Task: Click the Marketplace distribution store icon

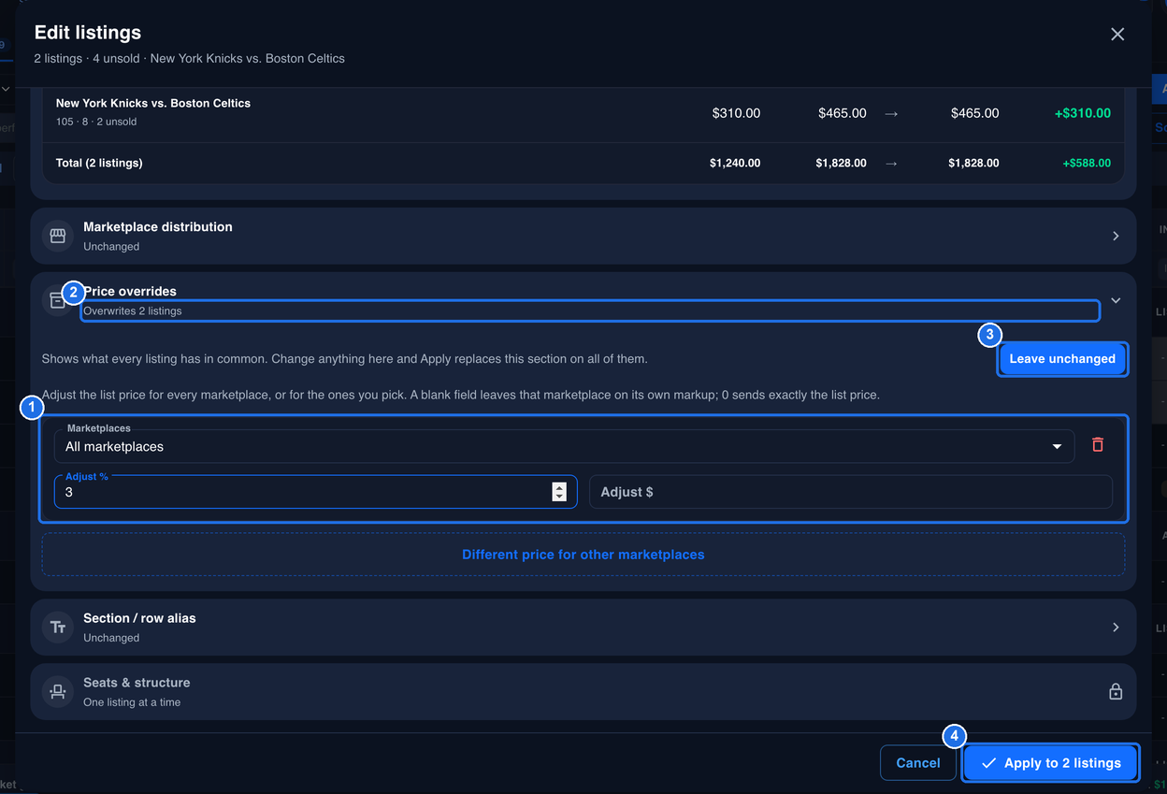Action: click(x=58, y=236)
